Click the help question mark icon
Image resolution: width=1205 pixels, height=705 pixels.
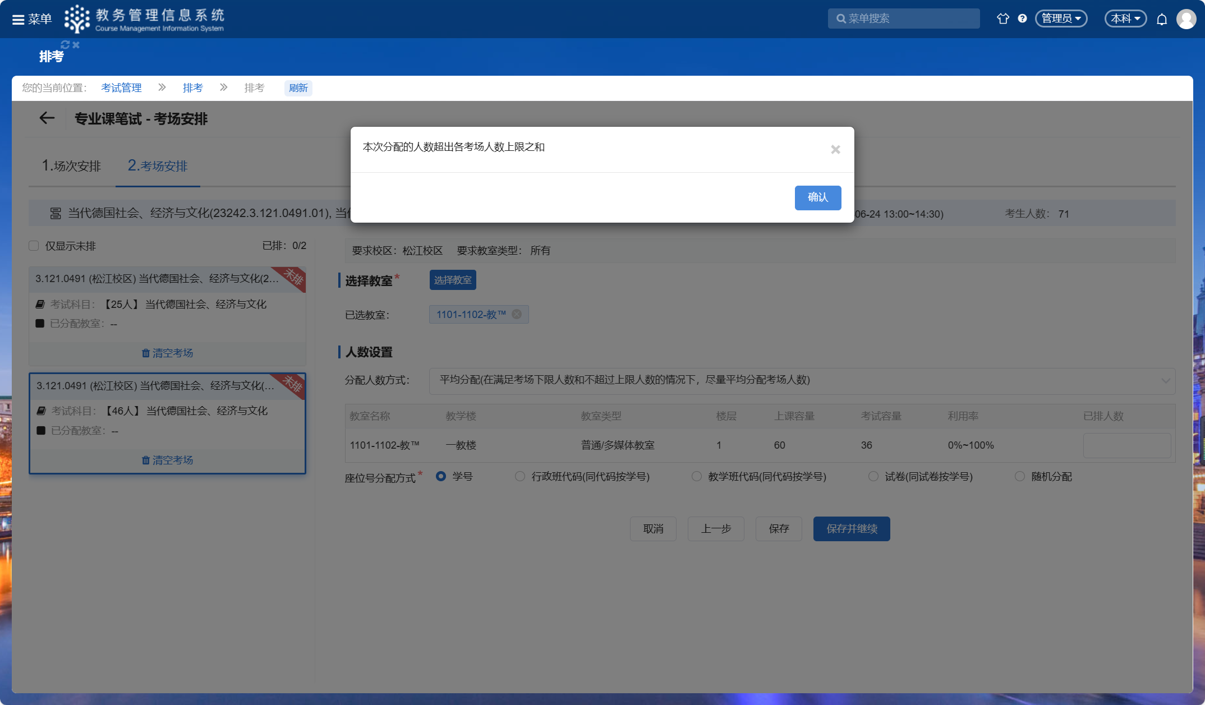tap(1022, 19)
